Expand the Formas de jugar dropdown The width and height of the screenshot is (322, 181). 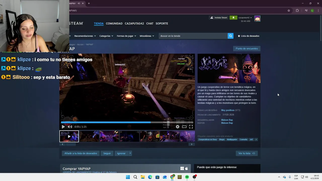(126, 36)
